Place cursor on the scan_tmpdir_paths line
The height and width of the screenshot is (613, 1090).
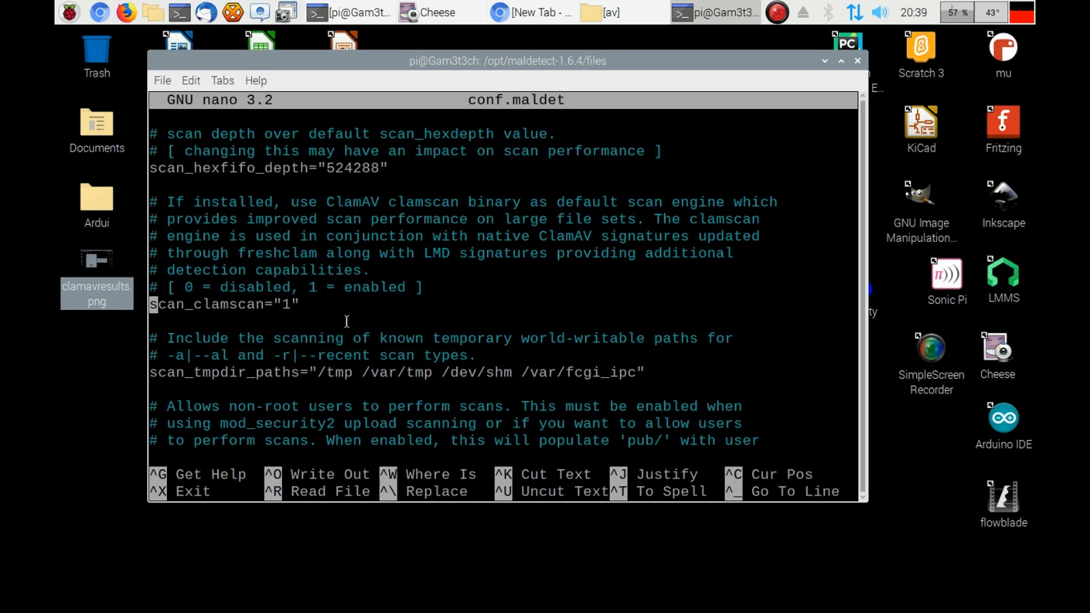[x=396, y=373]
